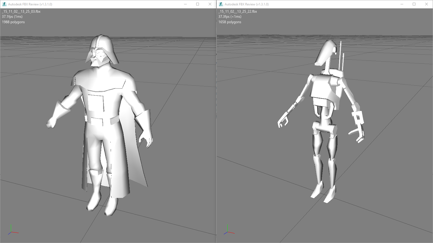Click the caped character's chest panel
This screenshot has height=243, width=433.
pyautogui.click(x=96, y=103)
